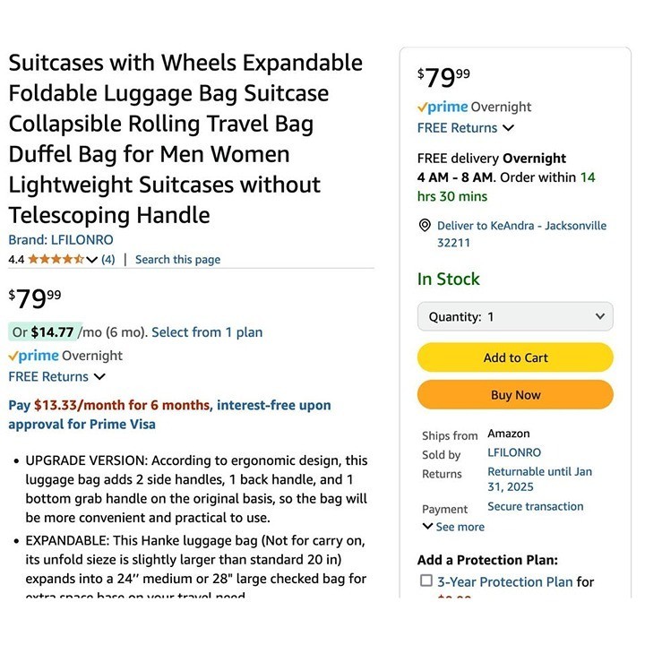Click the delivery location pin icon
The height and width of the screenshot is (645, 645).
pyautogui.click(x=425, y=226)
